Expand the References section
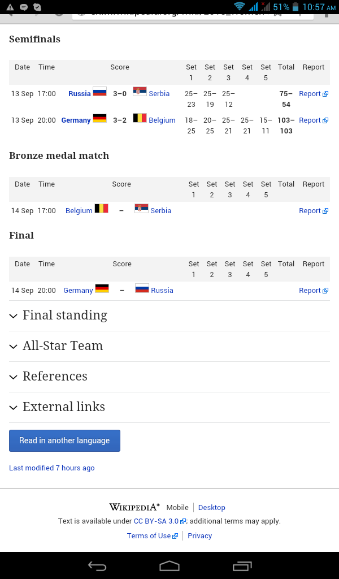Viewport: 339px width, 579px height. pos(169,377)
